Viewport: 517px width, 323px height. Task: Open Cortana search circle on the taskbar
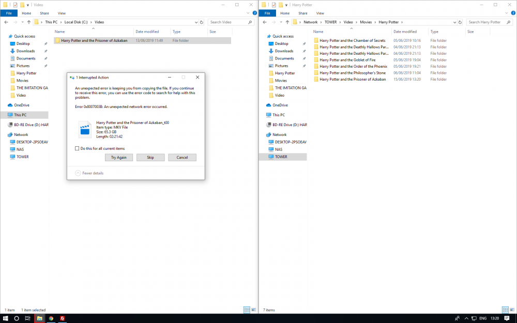[17, 318]
